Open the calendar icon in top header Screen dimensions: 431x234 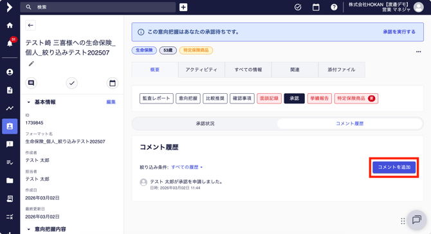pos(316,7)
